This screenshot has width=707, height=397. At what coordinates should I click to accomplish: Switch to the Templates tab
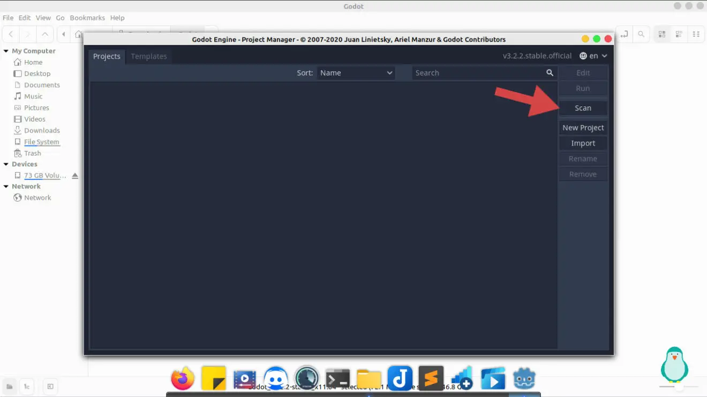(149, 56)
